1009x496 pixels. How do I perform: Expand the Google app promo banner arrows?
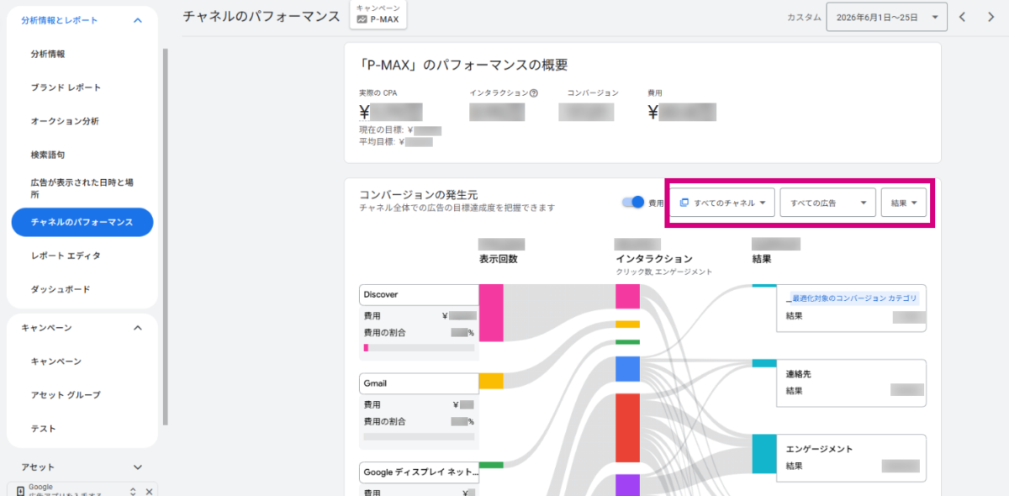point(132,491)
